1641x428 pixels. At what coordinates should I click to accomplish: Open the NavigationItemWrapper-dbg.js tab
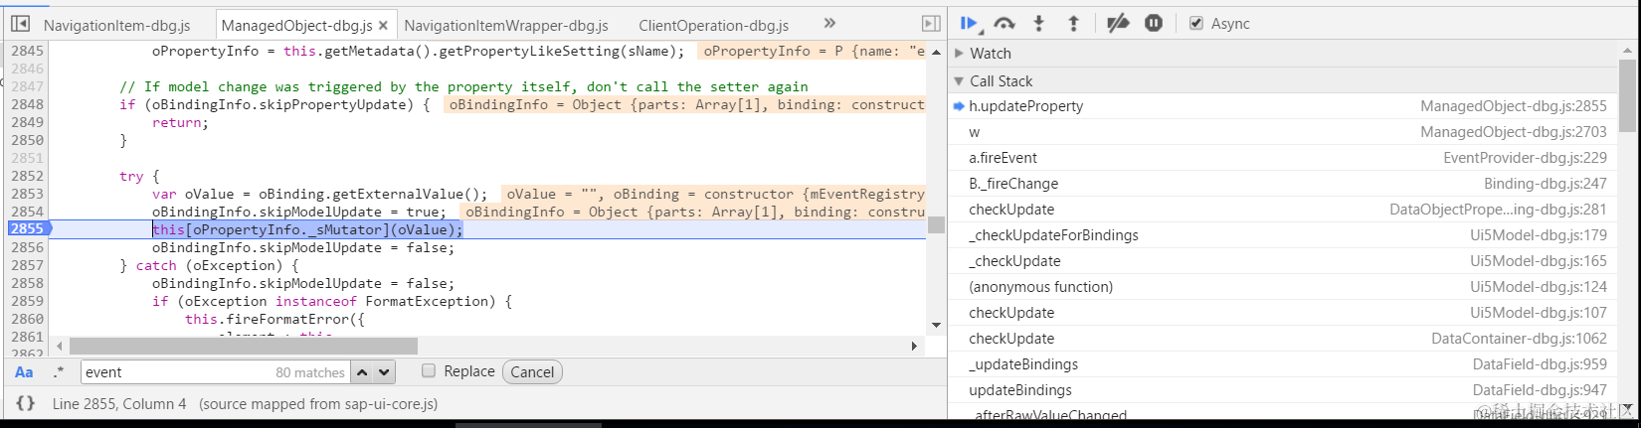[506, 25]
